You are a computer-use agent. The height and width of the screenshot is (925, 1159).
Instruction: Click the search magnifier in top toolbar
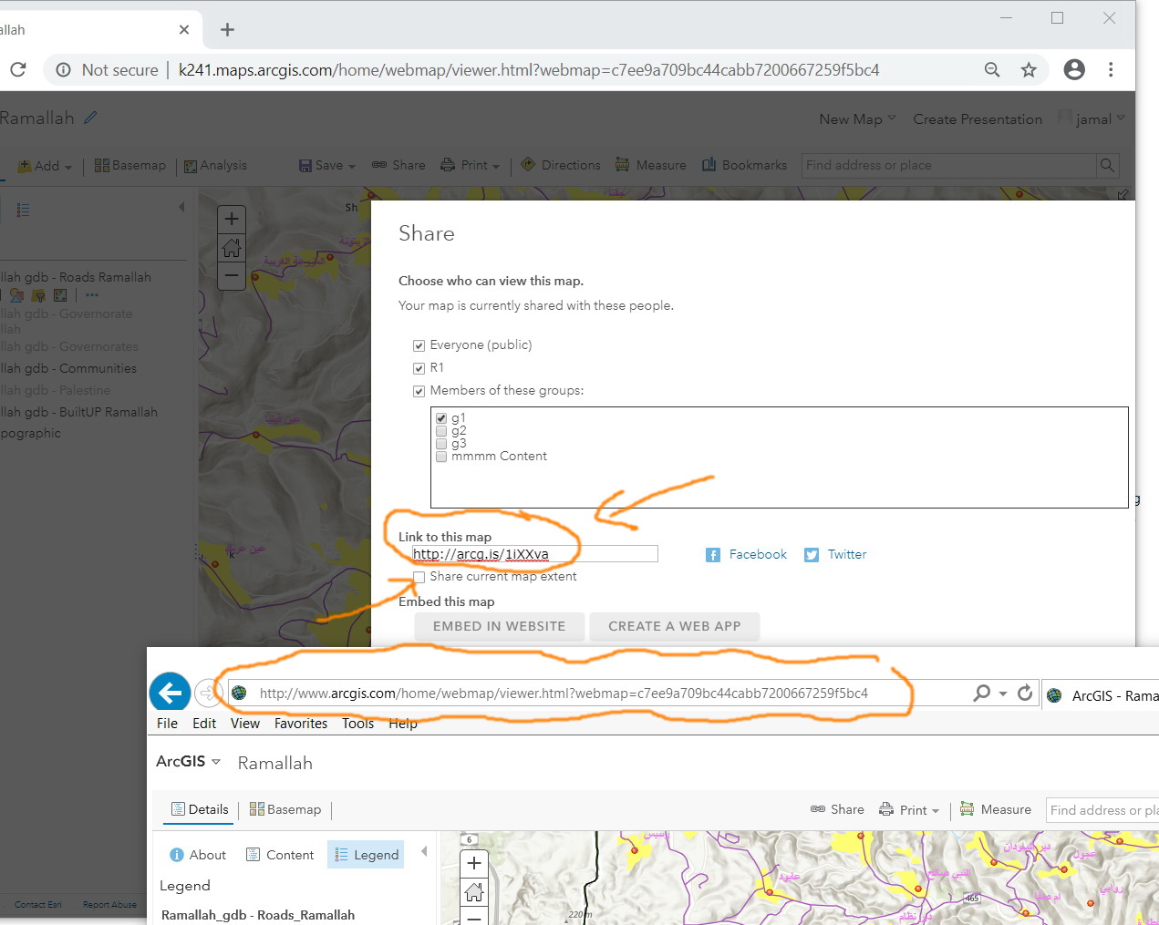coord(1107,165)
